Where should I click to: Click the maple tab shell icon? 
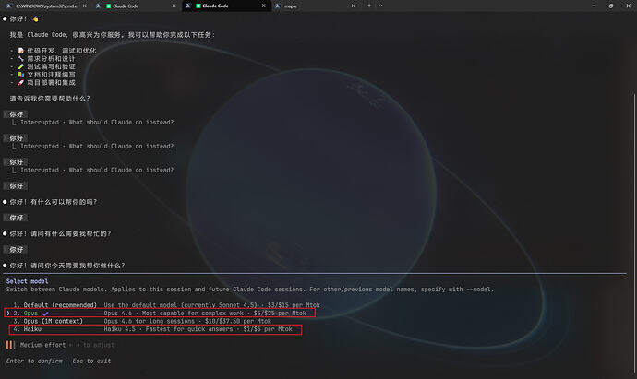point(278,6)
